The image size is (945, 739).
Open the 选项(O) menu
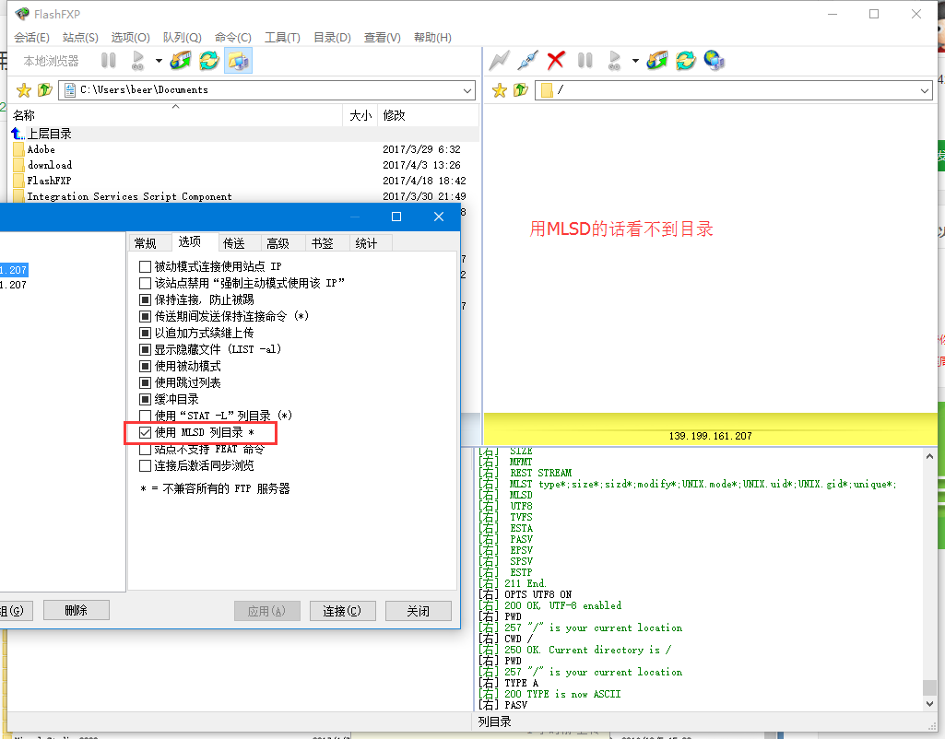click(x=130, y=38)
